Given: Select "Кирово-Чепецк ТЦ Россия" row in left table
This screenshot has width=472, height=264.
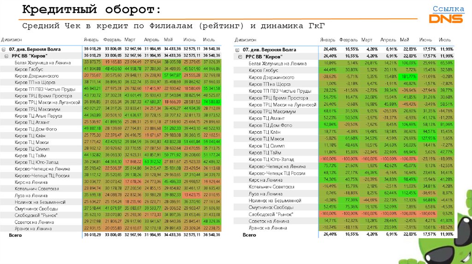Looking at the screenshot, I should (x=111, y=175).
